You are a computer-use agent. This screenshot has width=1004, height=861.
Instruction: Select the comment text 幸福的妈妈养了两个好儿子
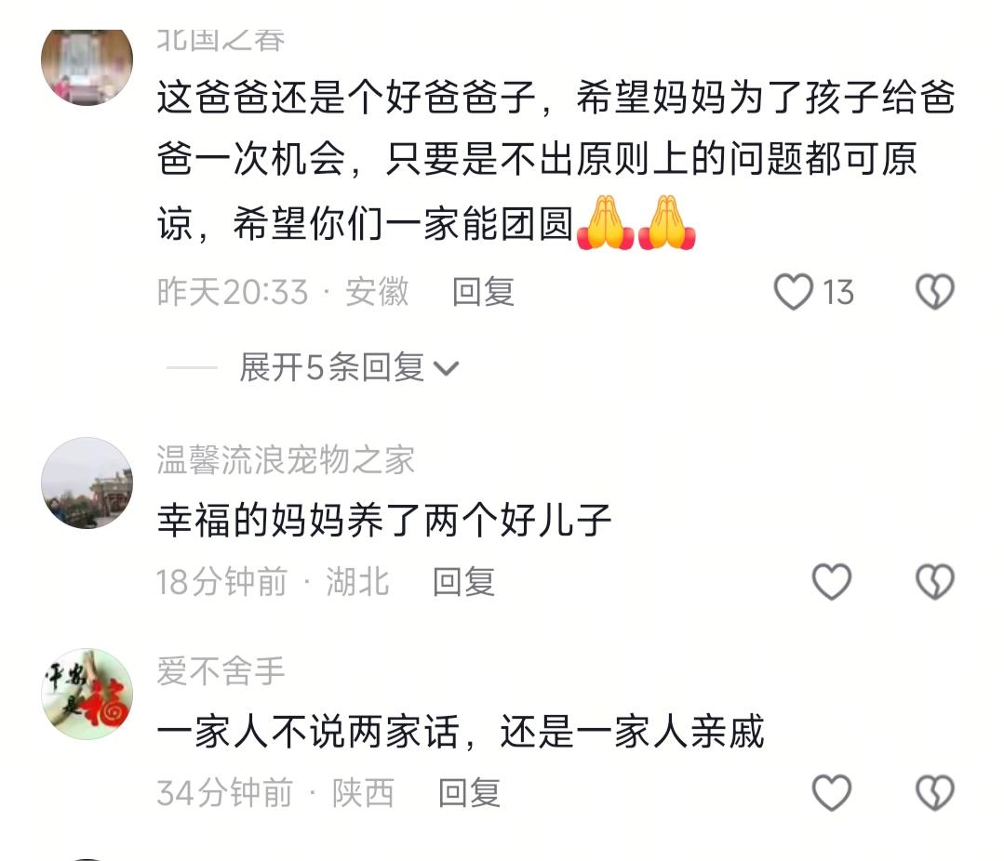(384, 520)
